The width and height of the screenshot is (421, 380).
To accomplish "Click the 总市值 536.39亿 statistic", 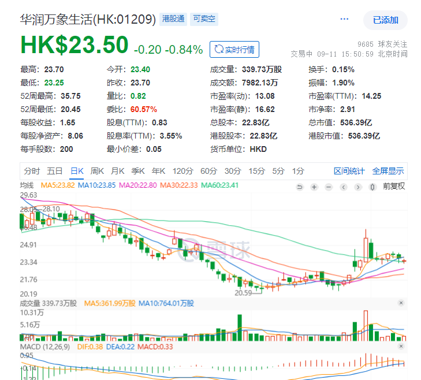I will 340,122.
